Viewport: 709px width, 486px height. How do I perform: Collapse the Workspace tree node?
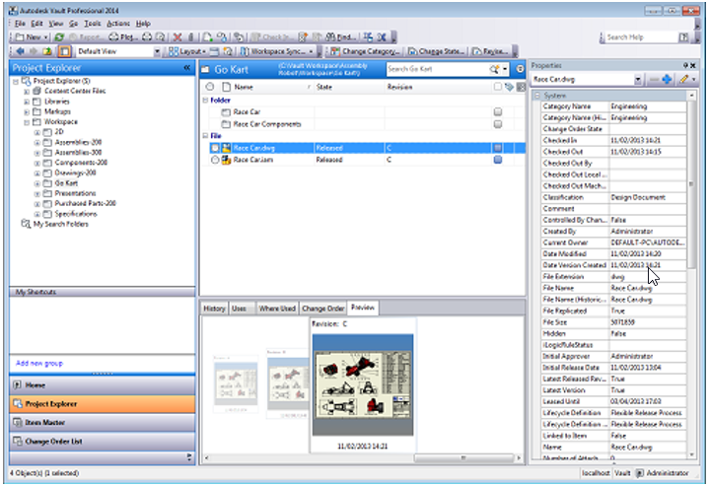(27, 122)
